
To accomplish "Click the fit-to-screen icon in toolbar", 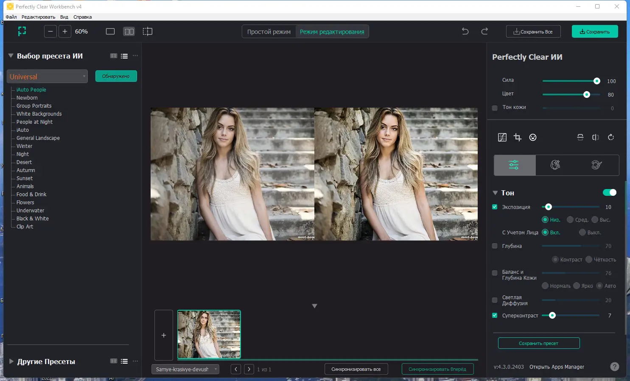I will pyautogui.click(x=22, y=31).
